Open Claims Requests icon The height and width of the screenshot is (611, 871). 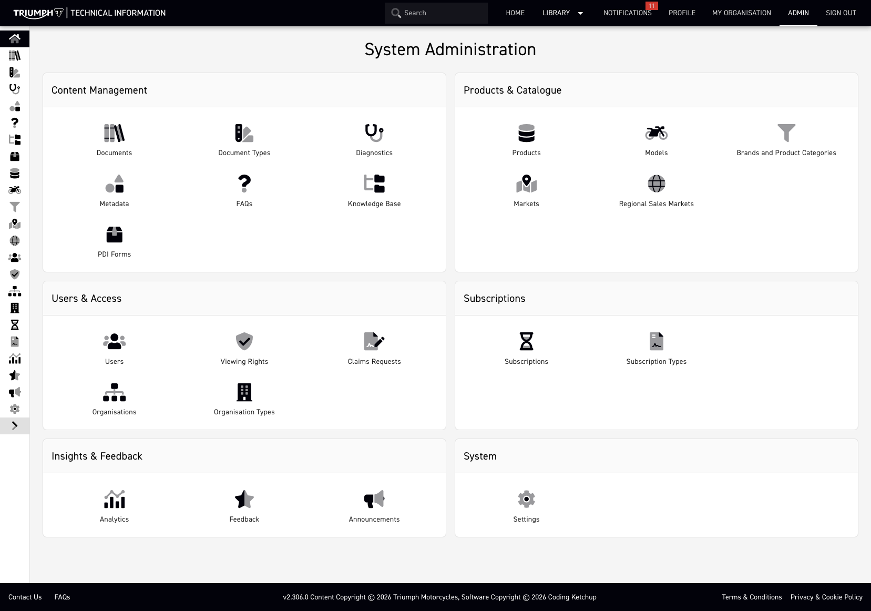374,341
